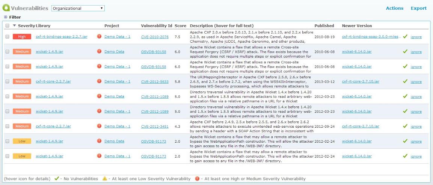The width and height of the screenshot is (433, 185).
Task: Click Medium severity badge in CVE-2012-5633 row
Action: pos(22,82)
